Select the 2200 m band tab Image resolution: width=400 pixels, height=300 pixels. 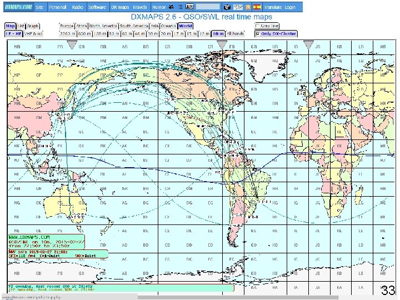tap(68, 34)
